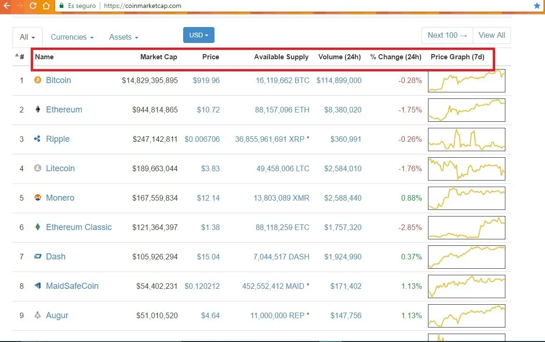Click the Monero logo icon
545x342 pixels.
tap(38, 197)
